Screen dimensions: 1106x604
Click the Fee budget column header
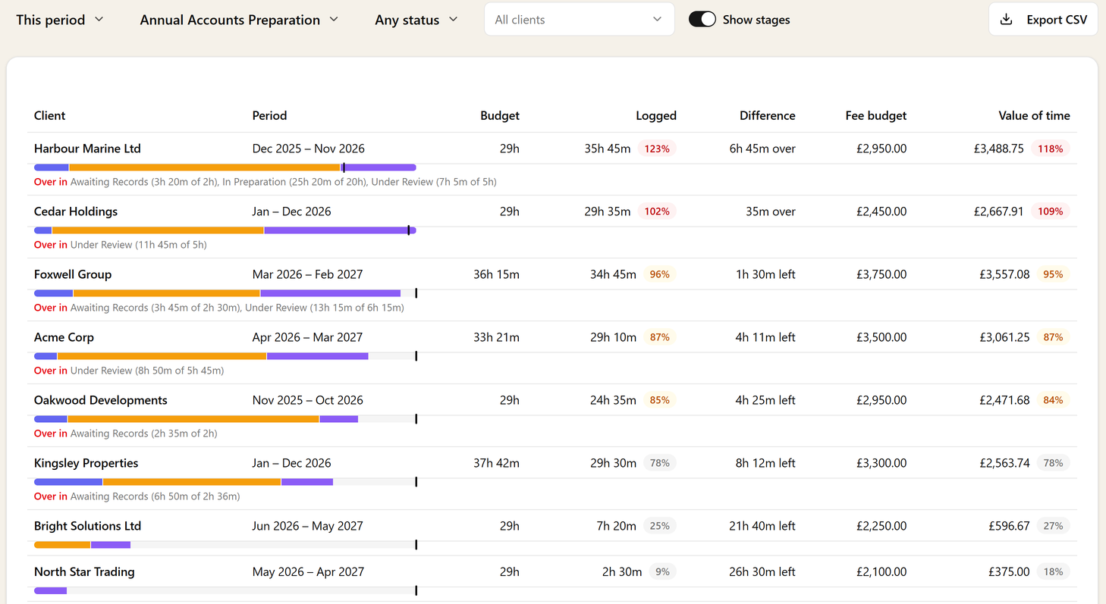(876, 115)
